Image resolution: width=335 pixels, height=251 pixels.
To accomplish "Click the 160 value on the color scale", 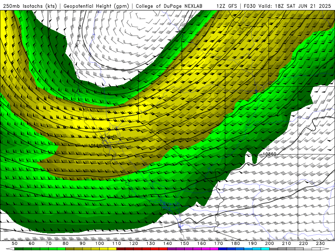I will click(x=201, y=243).
